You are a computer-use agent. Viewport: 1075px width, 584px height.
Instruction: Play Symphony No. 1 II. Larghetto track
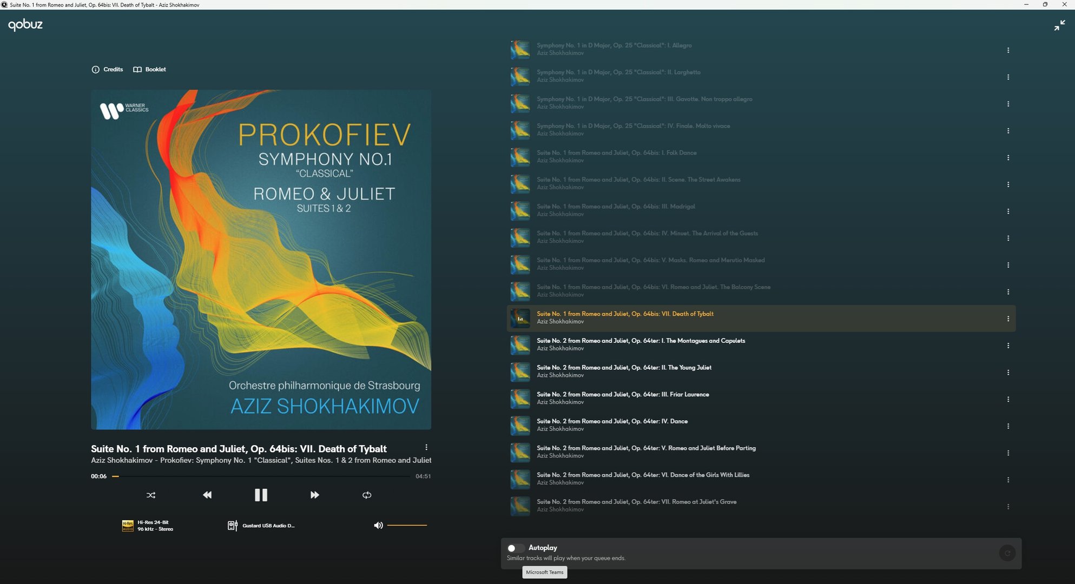[x=761, y=76]
